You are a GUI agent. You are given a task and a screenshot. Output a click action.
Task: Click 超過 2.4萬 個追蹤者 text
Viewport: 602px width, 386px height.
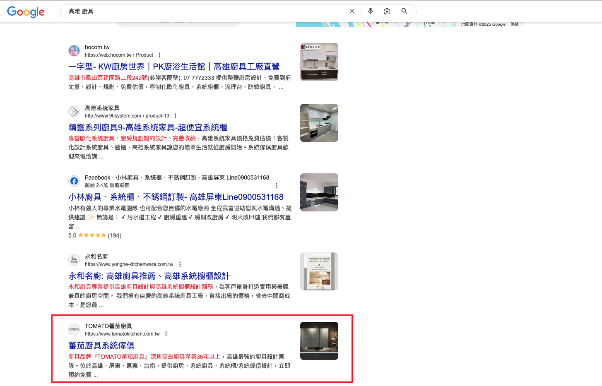click(107, 185)
